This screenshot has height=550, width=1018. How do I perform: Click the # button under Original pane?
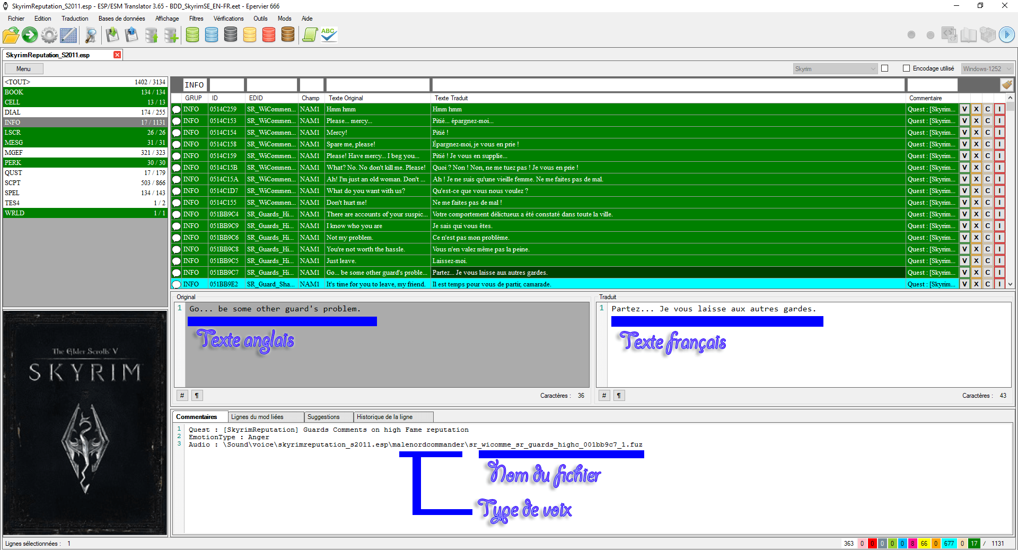click(x=182, y=395)
